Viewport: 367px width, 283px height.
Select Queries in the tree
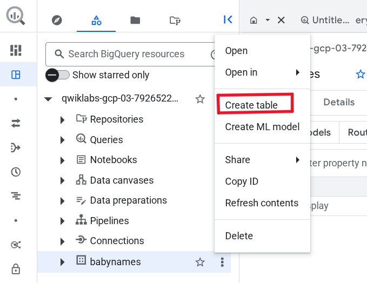click(106, 140)
